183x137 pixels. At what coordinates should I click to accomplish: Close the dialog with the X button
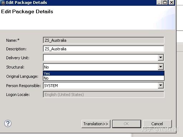tap(172, 2)
